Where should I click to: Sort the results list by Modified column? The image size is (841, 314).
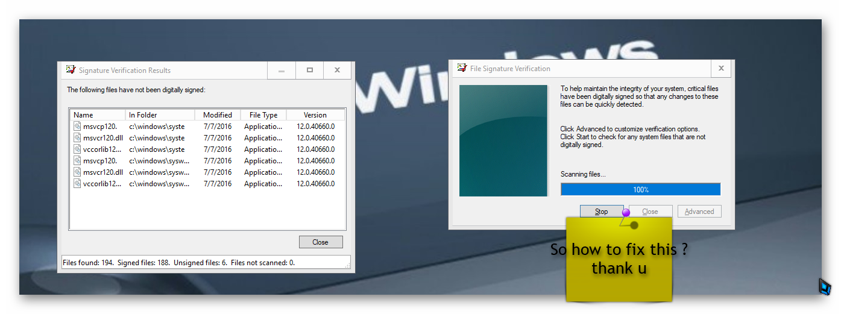(x=218, y=115)
